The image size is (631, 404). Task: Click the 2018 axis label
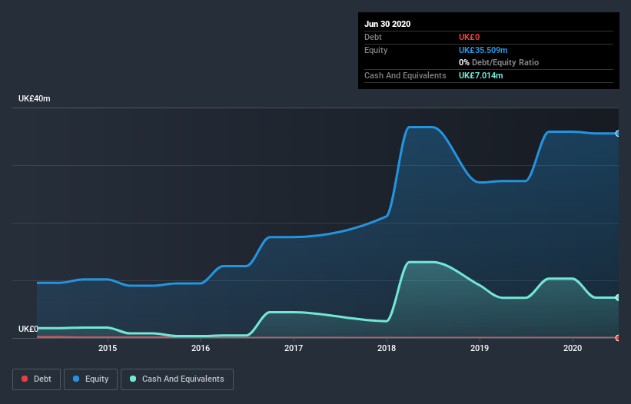pyautogui.click(x=387, y=348)
